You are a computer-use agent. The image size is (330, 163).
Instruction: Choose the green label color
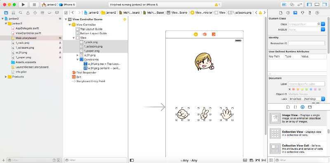[306, 89]
